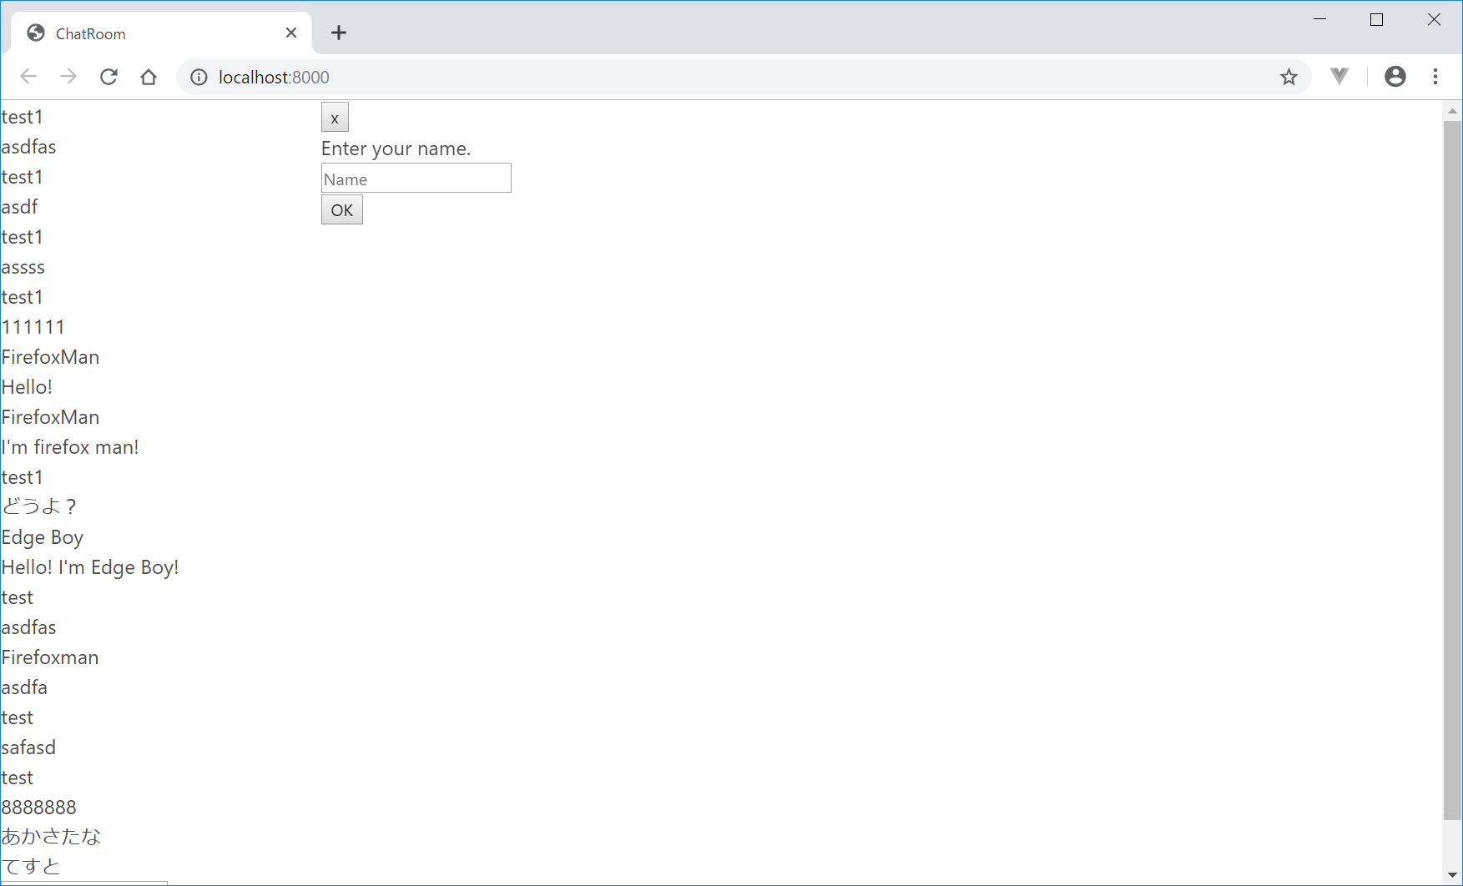Click the message 'あかさたな'
This screenshot has height=886, width=1463.
pyautogui.click(x=51, y=837)
